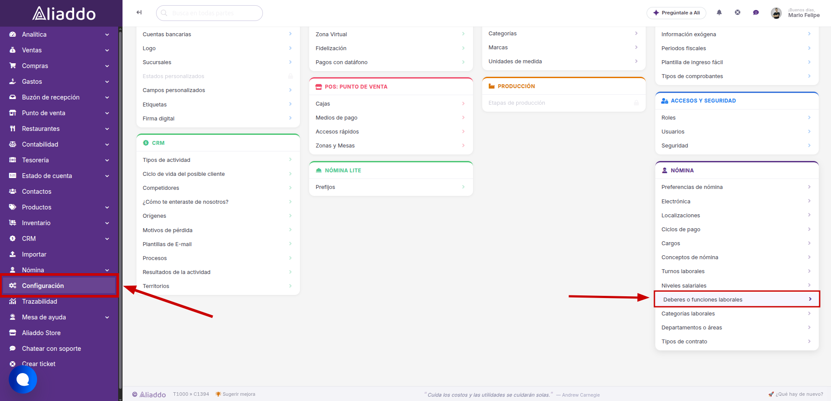Open notifications bell icon
Screen dimensions: 831x401
click(719, 13)
